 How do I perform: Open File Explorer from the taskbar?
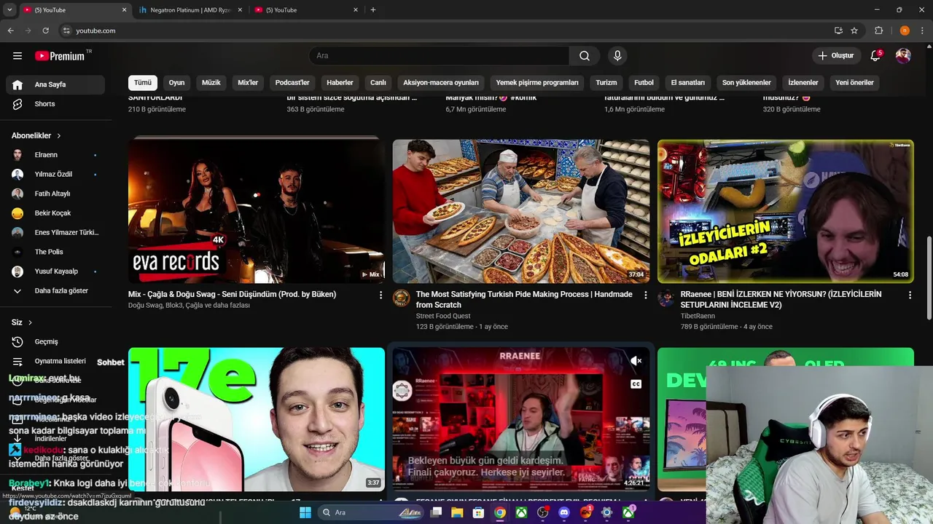[457, 512]
